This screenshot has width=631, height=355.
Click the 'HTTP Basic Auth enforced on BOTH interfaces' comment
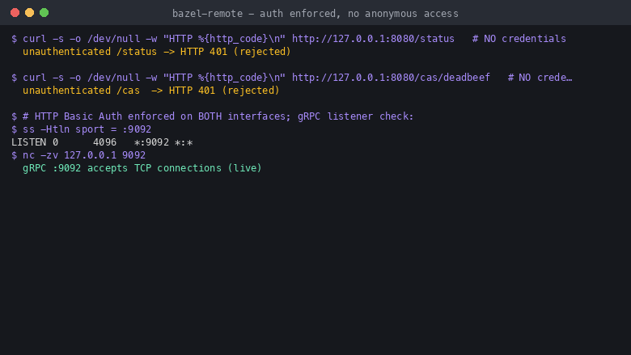(x=218, y=116)
